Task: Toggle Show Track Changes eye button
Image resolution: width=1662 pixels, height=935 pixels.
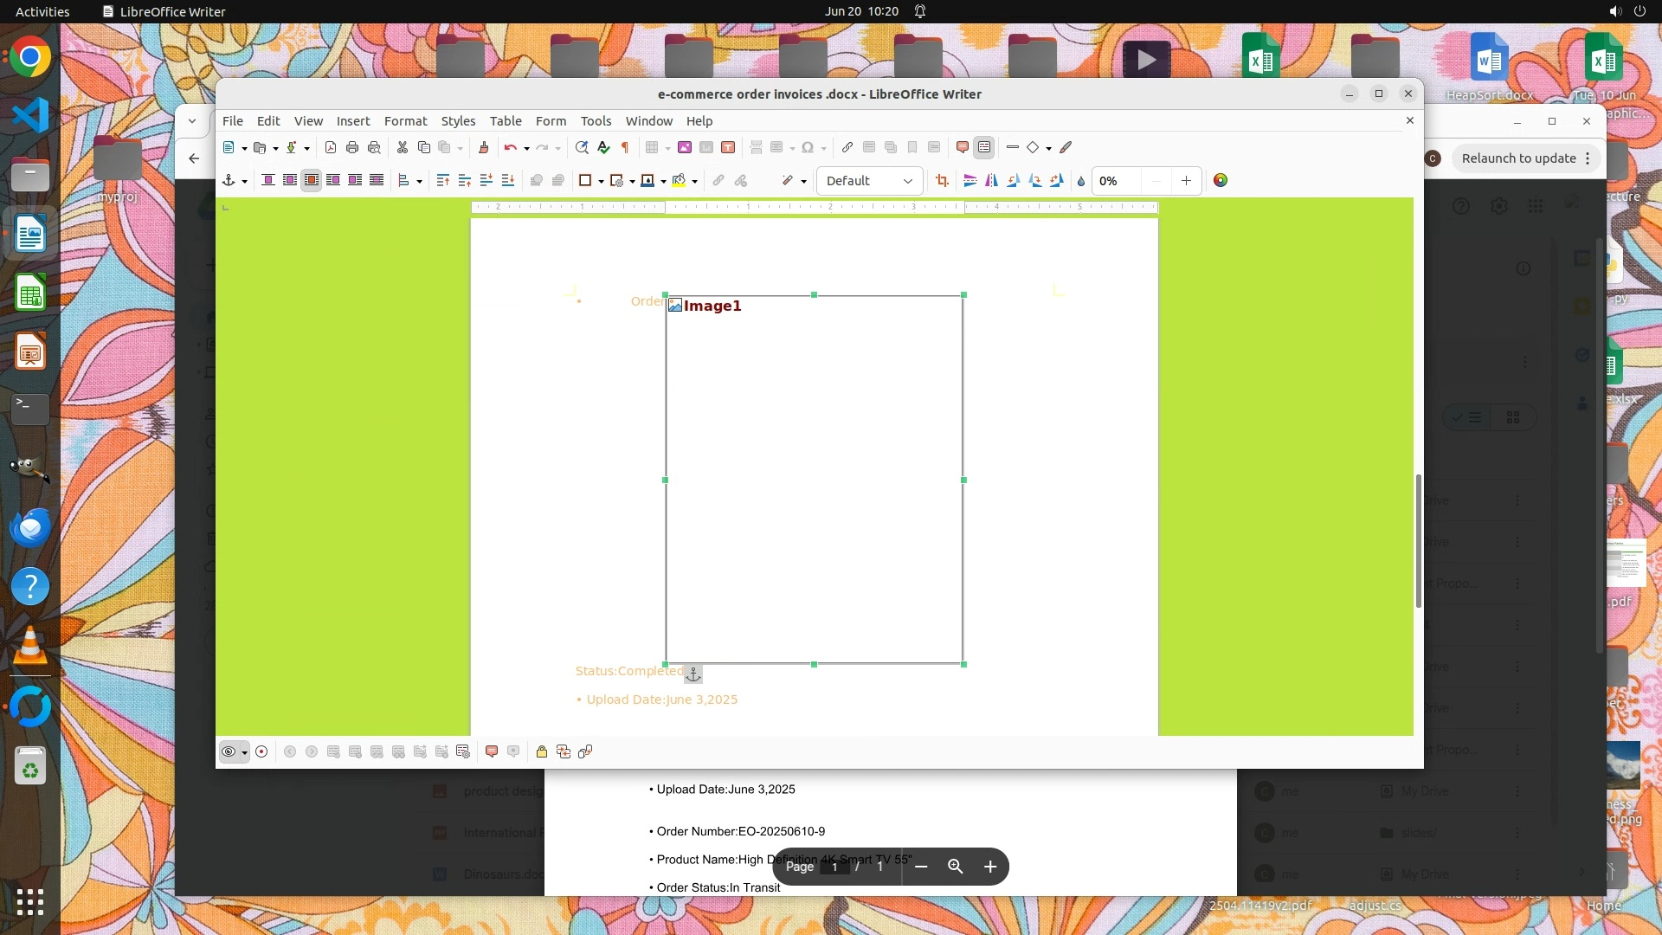Action: pos(229,751)
